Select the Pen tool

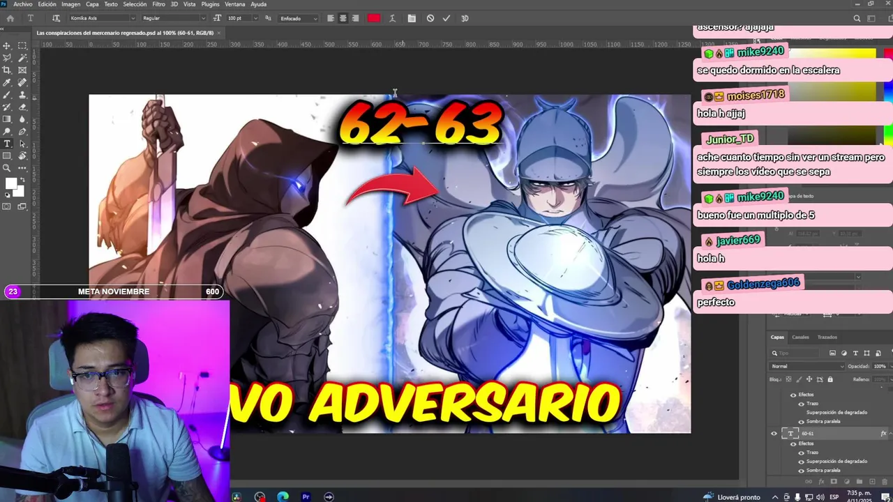pyautogui.click(x=22, y=132)
